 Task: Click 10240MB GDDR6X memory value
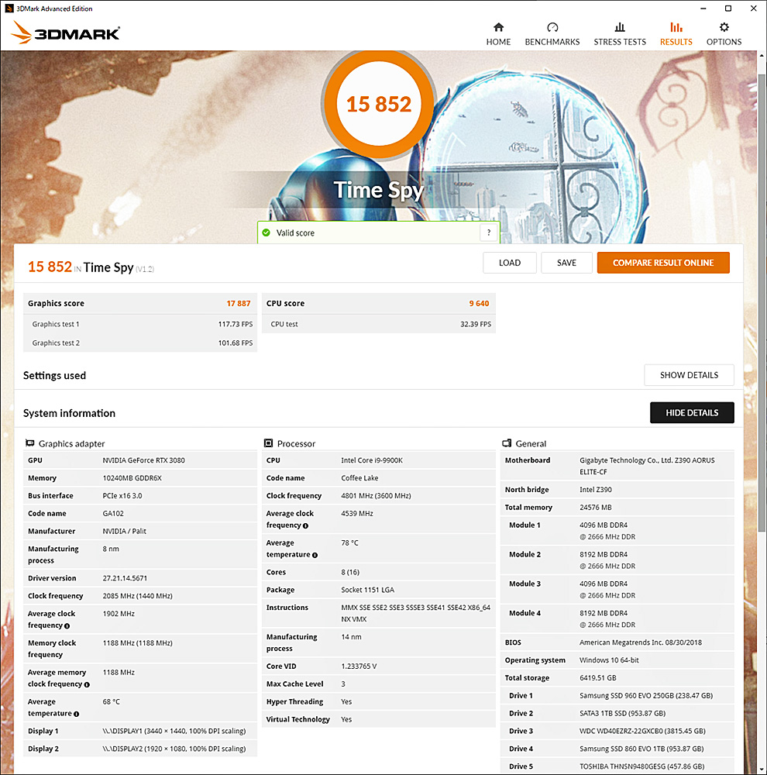click(132, 478)
